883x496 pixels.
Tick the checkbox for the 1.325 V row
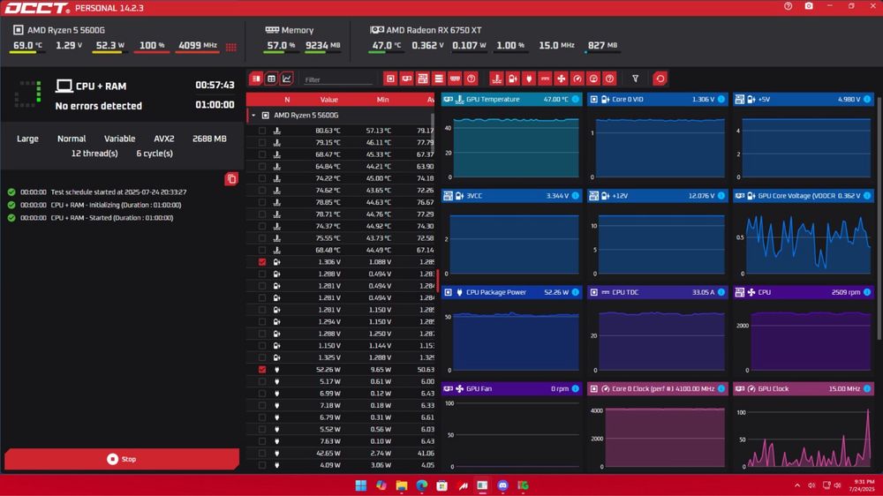point(262,357)
